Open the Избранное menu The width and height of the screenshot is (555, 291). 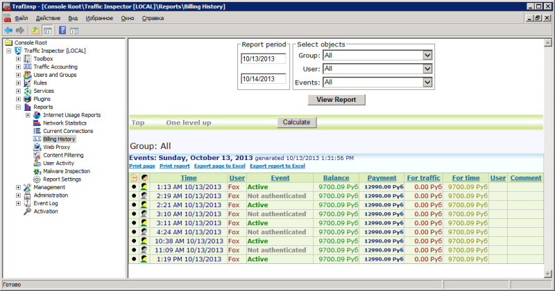pyautogui.click(x=99, y=18)
